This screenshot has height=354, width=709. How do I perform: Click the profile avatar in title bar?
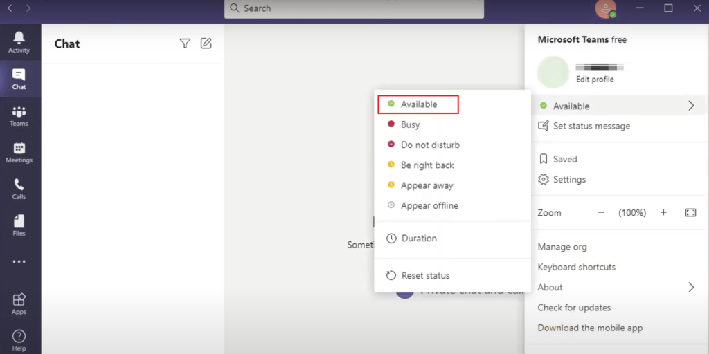point(605,8)
